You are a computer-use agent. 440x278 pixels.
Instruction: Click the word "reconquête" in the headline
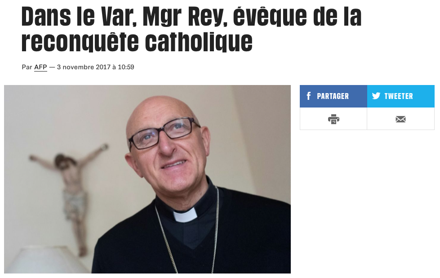80,42
